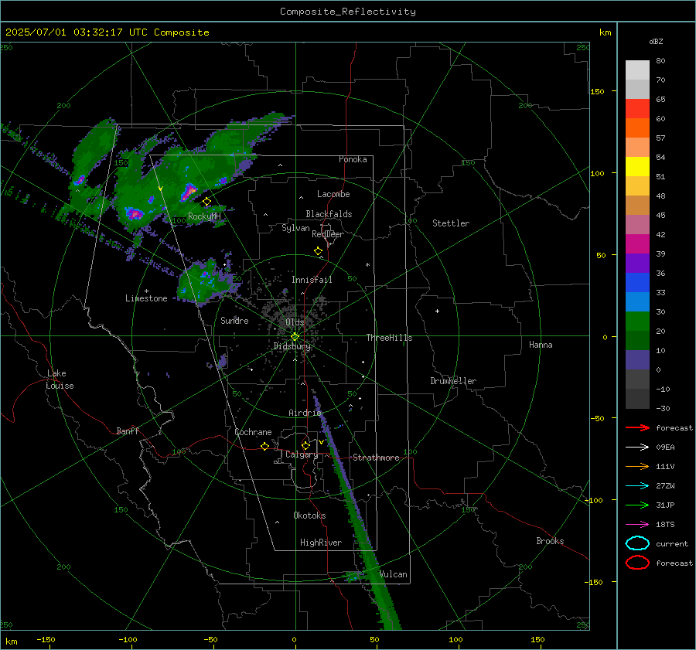
Task: Click the 'Airdrie' city label
Action: point(305,413)
